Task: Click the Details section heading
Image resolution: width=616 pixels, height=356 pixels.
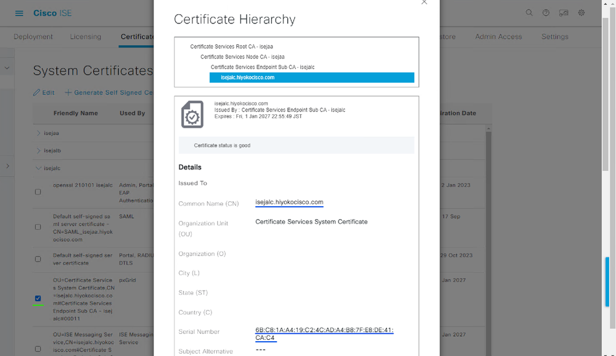Action: 190,167
